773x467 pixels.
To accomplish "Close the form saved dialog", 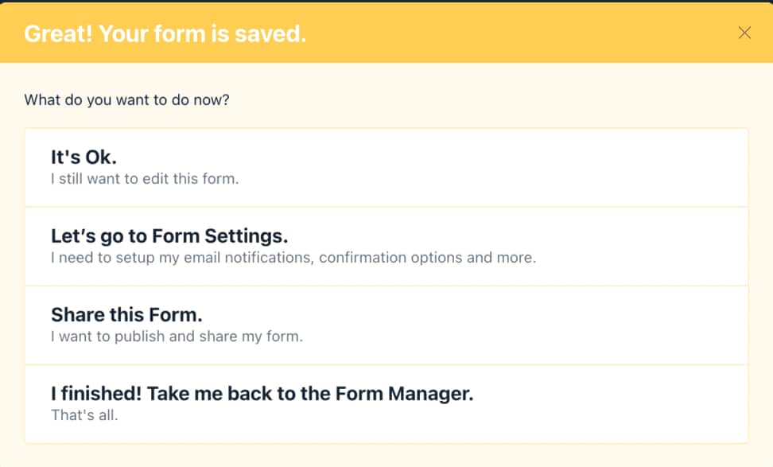I will coord(744,33).
